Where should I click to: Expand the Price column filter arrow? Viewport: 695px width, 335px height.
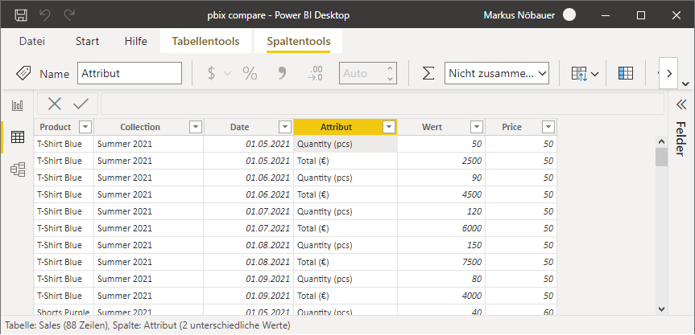(x=548, y=127)
